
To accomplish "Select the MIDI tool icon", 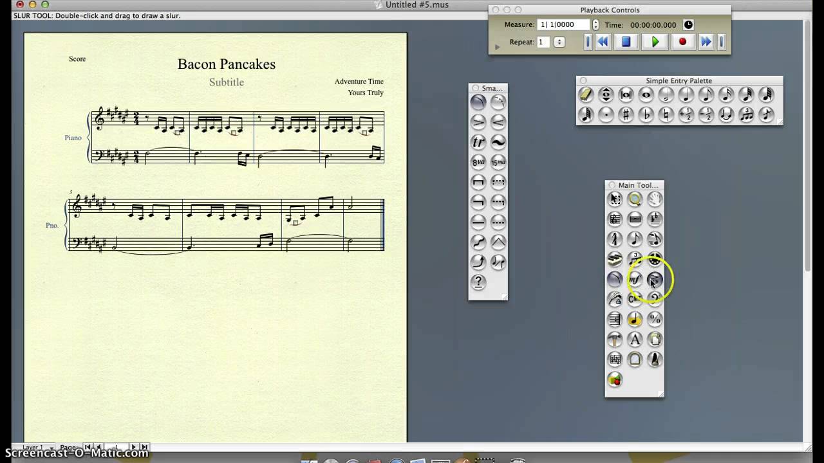I will coord(655,259).
